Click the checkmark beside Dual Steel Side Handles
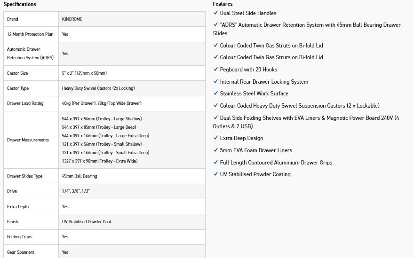 click(215, 13)
